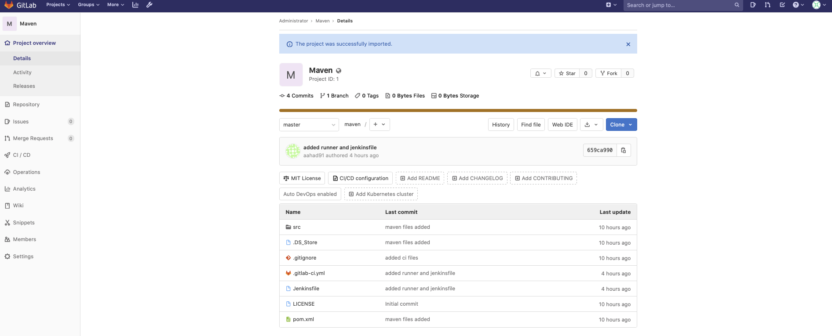This screenshot has width=832, height=336.
Task: Open the new item plus dropdown
Action: pos(611,5)
